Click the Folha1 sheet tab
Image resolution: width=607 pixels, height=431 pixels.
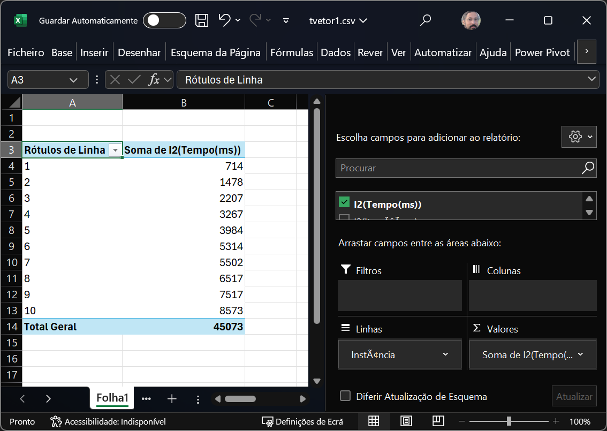[x=112, y=398]
